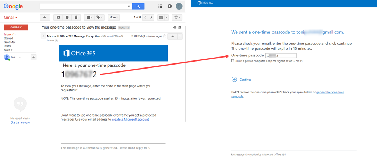
Task: Star the Office 365 encryption email
Action: click(x=165, y=36)
